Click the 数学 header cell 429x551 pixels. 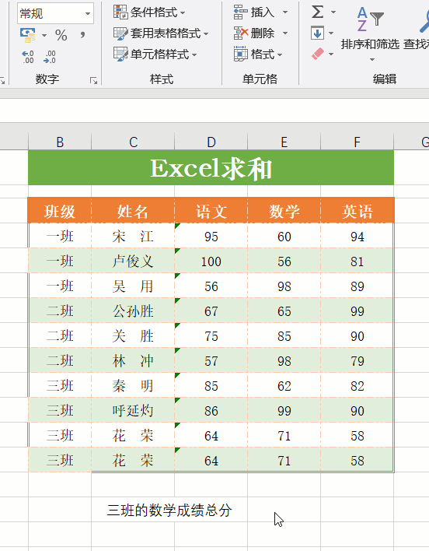pyautogui.click(x=284, y=211)
